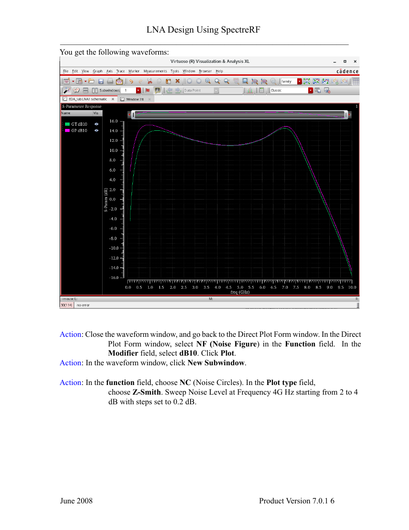Click the paste clipboard icon

point(169,81)
